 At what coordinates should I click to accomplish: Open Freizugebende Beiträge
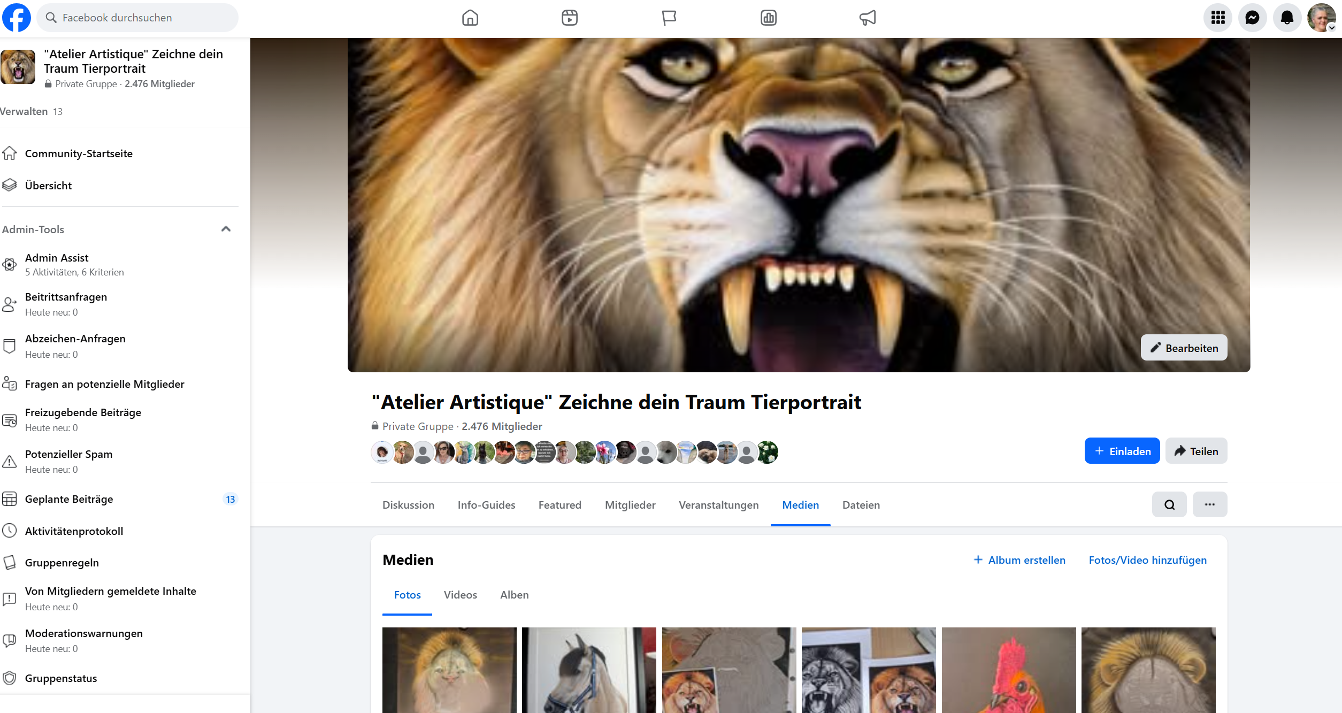(120, 419)
